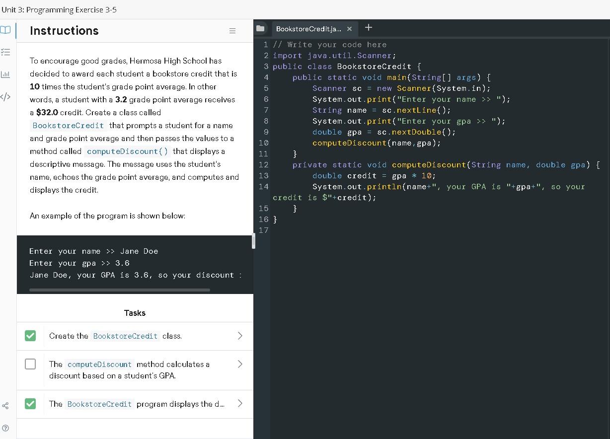Image resolution: width=610 pixels, height=439 pixels.
Task: Close the BookstoreCredit.java tab
Action: pos(350,29)
